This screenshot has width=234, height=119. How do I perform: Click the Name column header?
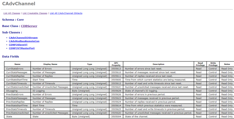tap(17, 64)
